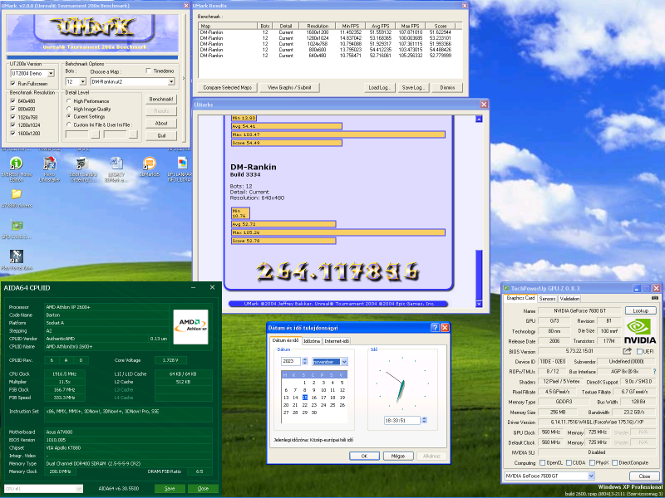This screenshot has width=665, height=498.
Task: Toggle the OpenCL checkbox in GPU-Z
Action: coord(542,463)
